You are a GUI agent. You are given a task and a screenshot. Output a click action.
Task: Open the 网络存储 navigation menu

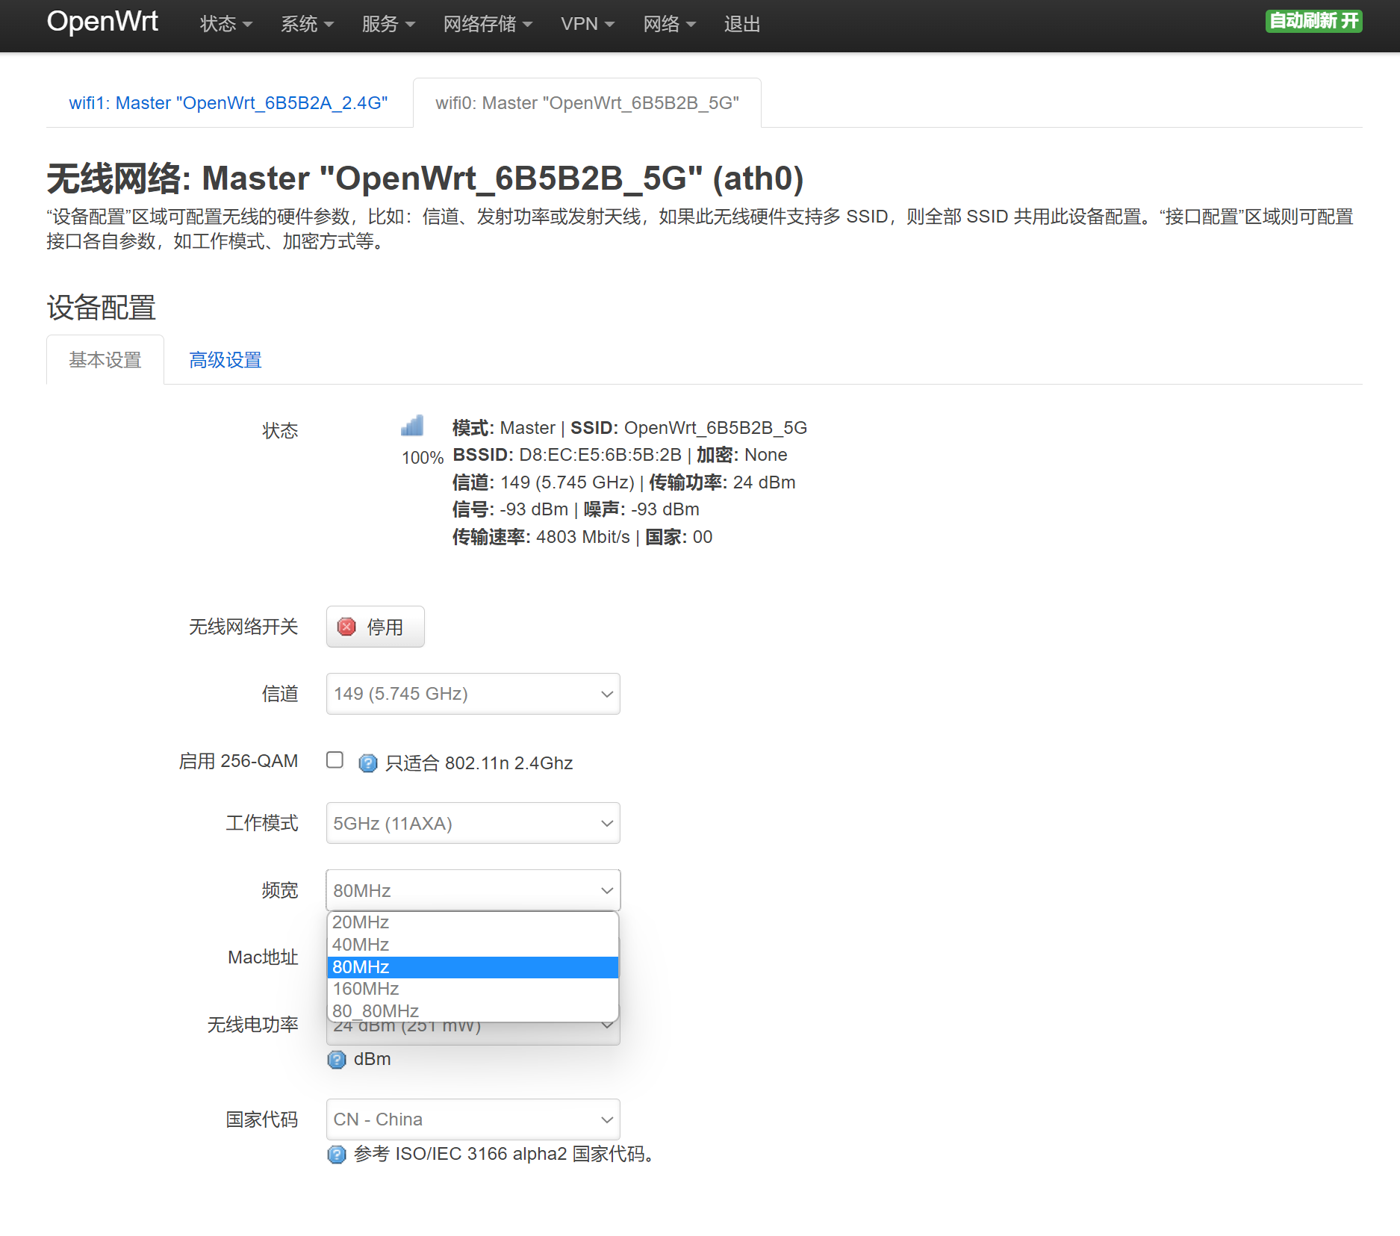coord(487,24)
